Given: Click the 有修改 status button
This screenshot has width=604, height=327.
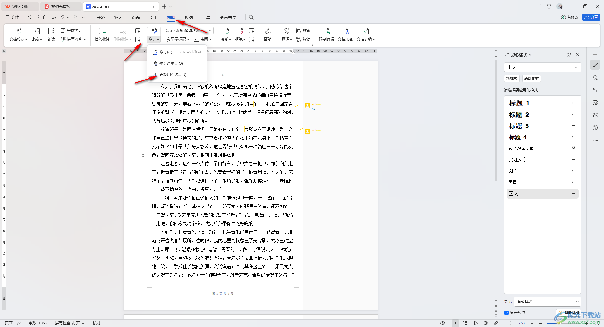Looking at the screenshot, I should point(570,17).
